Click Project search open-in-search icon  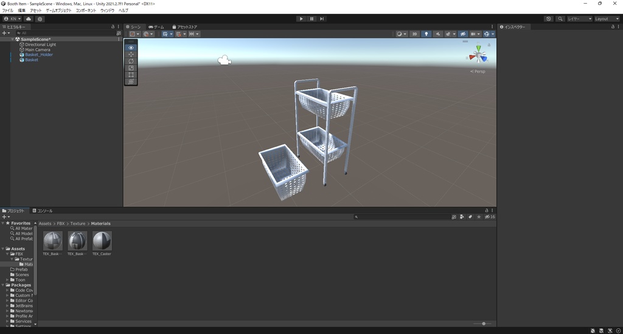click(454, 217)
